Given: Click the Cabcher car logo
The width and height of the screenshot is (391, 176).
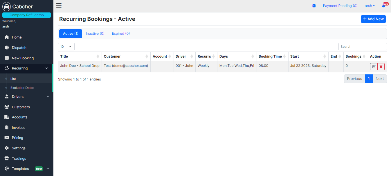Looking at the screenshot, I should point(6,6).
